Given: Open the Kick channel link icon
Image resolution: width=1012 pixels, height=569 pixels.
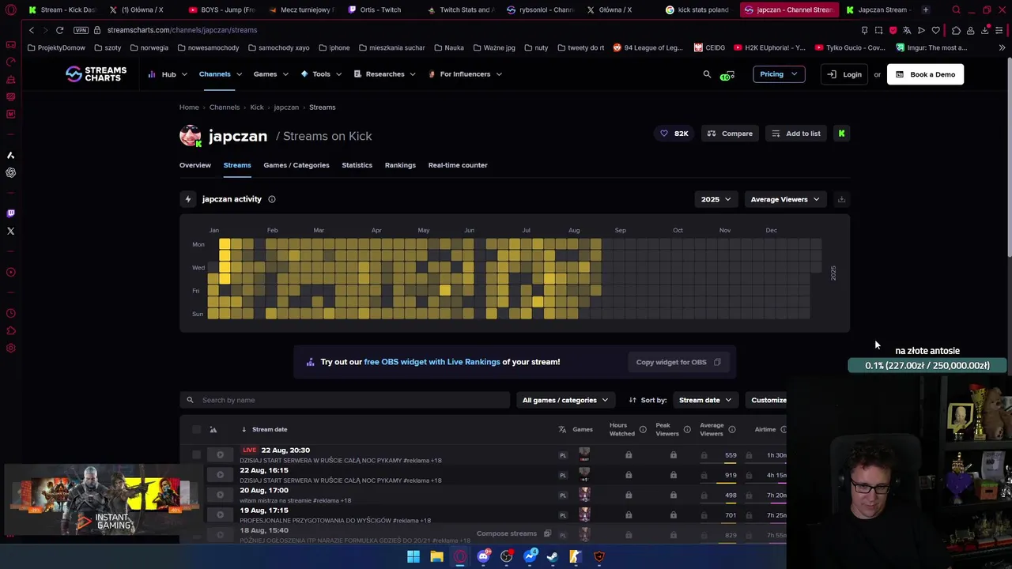Looking at the screenshot, I should tap(841, 134).
